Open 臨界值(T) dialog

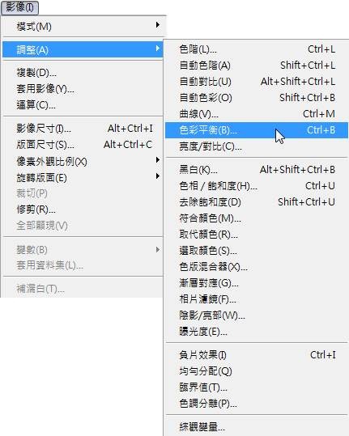257,387
